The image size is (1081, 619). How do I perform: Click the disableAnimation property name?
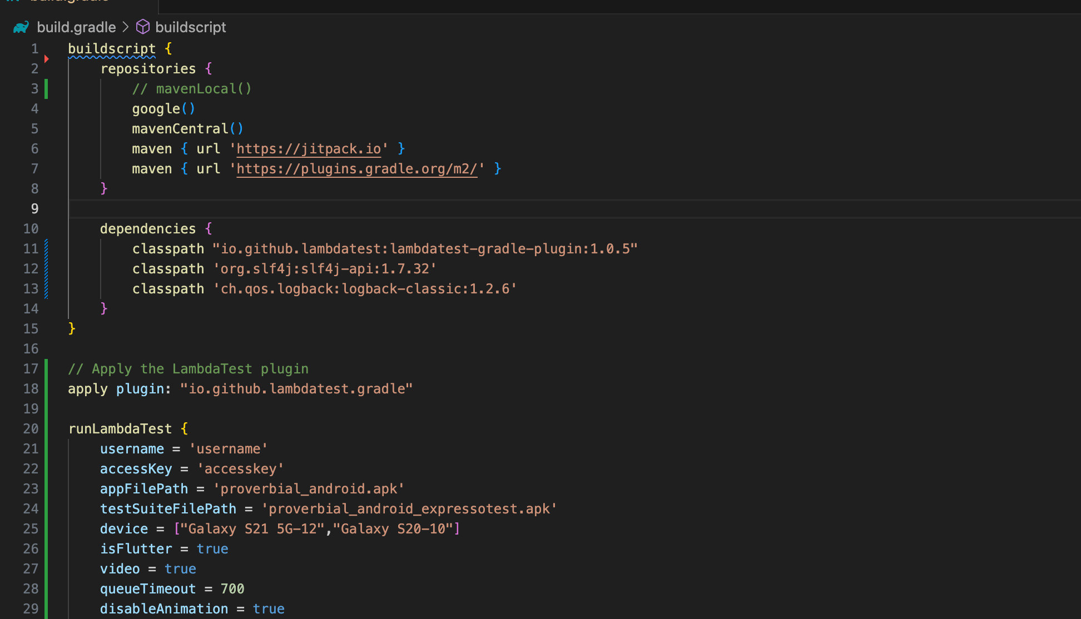coord(164,609)
